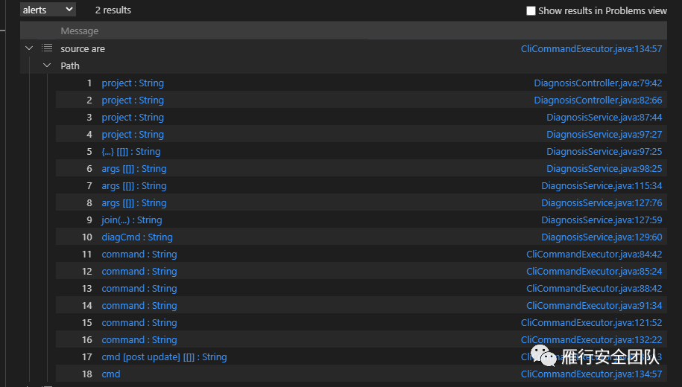Open the CliCommandExecutor.java:134:57 link in the 'source are' row
The height and width of the screenshot is (387, 682).
point(591,48)
